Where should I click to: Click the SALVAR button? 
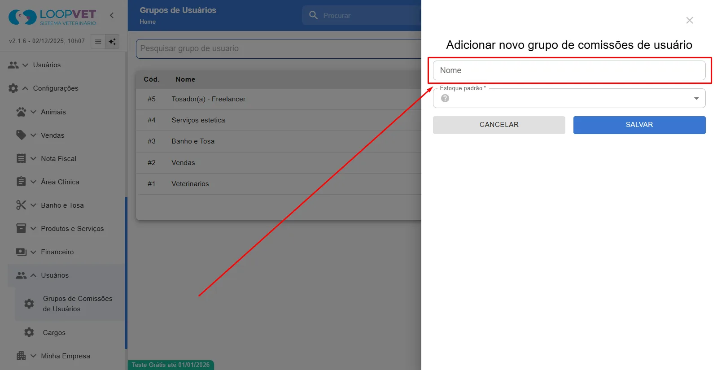point(639,125)
